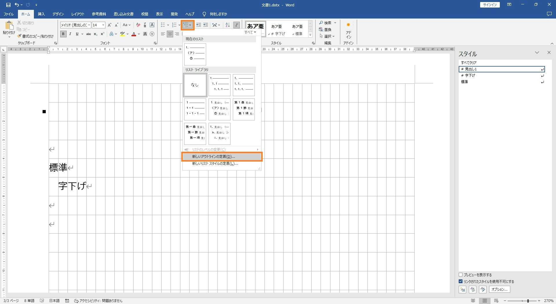Open the 挿入 ribbon tab
This screenshot has height=304, width=556.
[41, 14]
